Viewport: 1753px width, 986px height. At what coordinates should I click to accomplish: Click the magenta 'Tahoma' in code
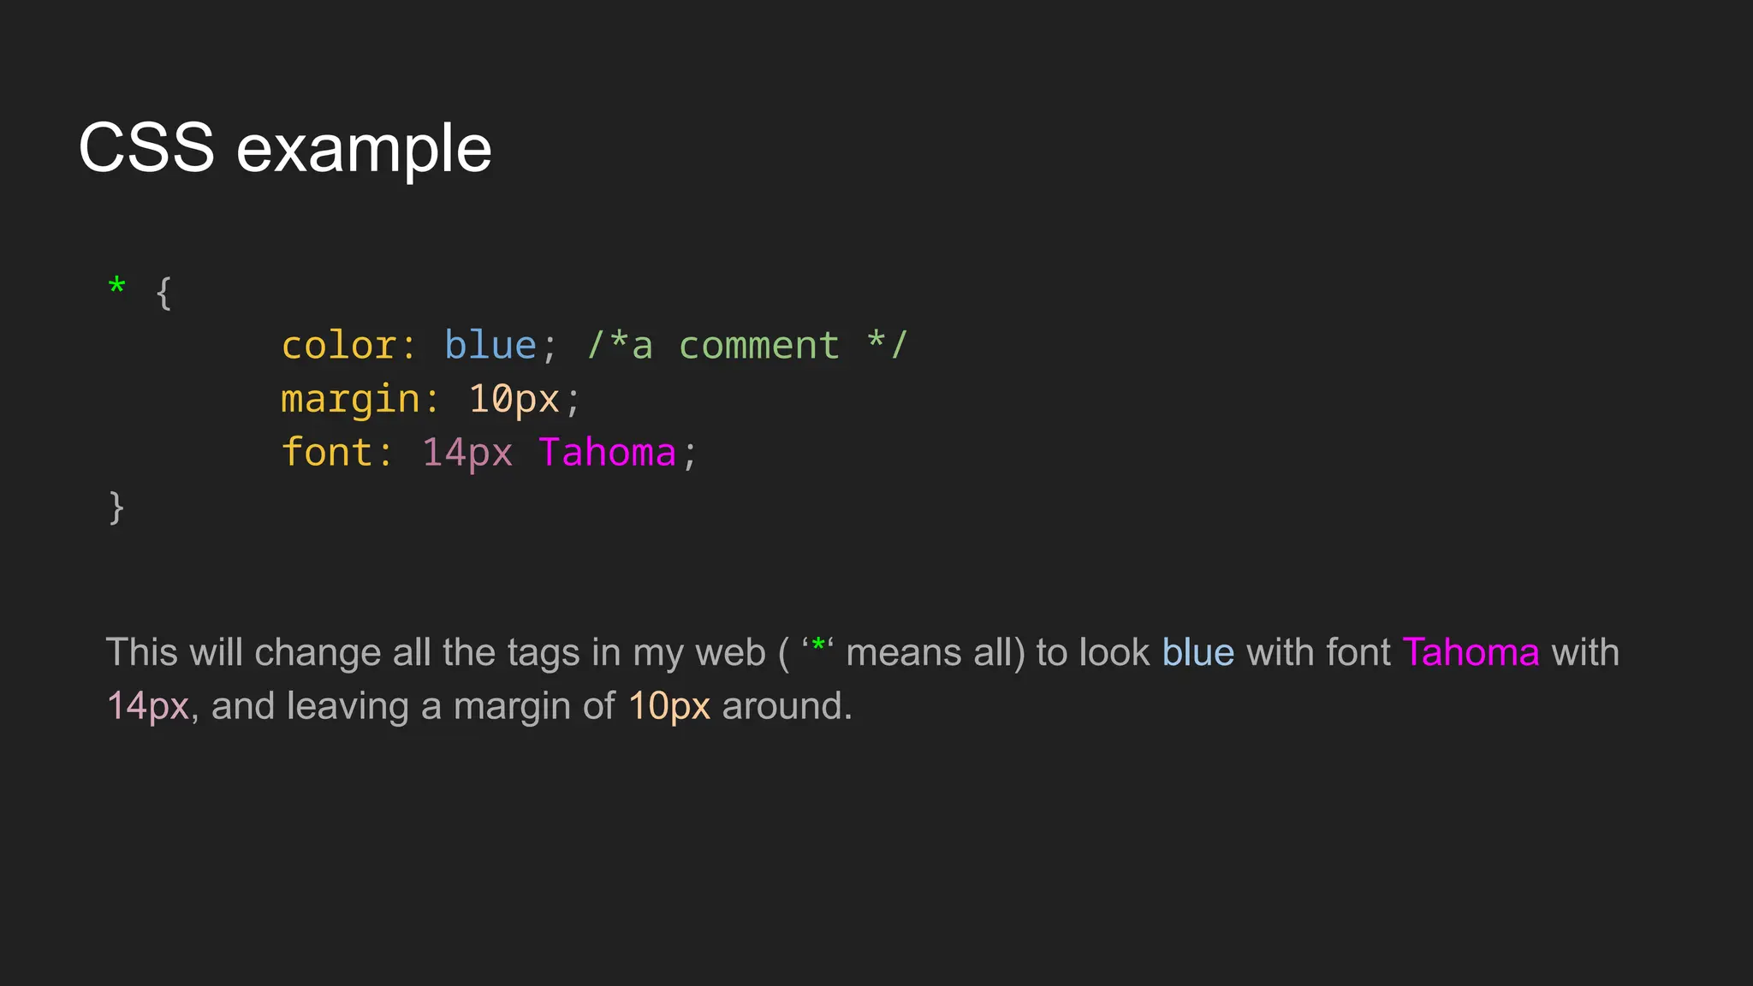coord(608,452)
